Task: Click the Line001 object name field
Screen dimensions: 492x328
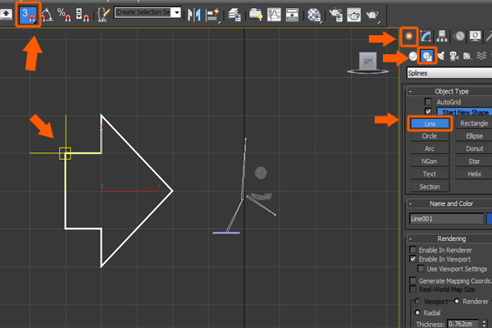Action: pyautogui.click(x=447, y=219)
